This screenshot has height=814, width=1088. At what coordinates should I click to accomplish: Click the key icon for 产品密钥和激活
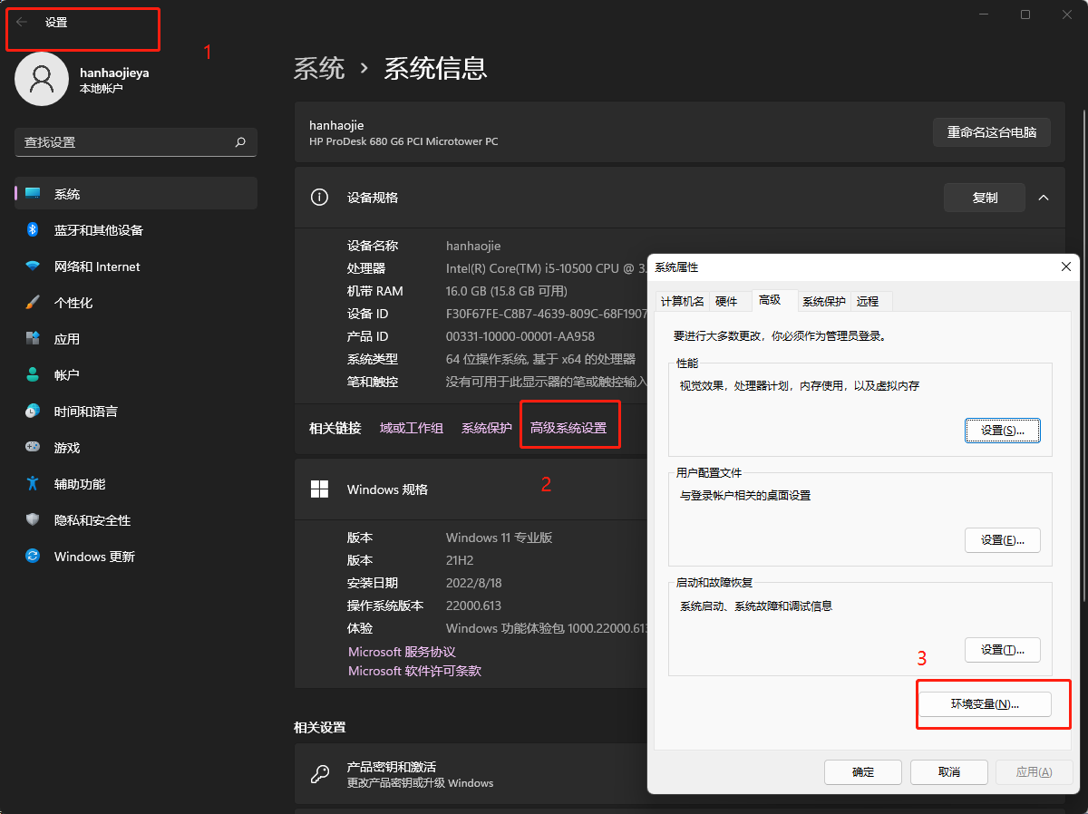click(x=319, y=774)
